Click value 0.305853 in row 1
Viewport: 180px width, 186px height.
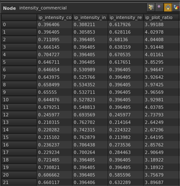coord(84,32)
